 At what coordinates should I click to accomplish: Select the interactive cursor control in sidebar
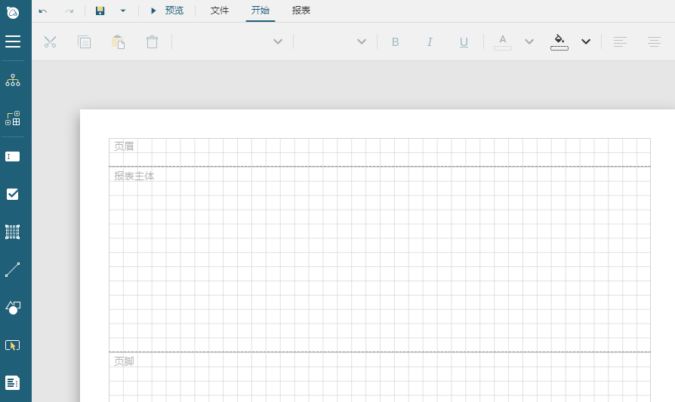[x=13, y=345]
